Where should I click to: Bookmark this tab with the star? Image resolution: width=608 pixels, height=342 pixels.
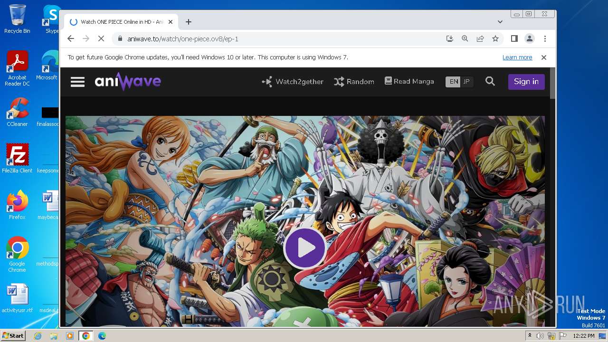coord(495,39)
